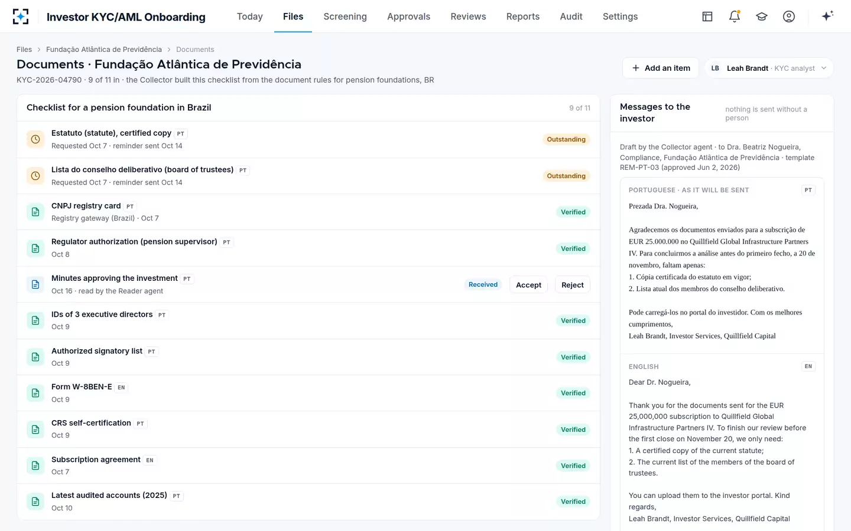Open the user account icon
The height and width of the screenshot is (531, 851).
(x=789, y=17)
